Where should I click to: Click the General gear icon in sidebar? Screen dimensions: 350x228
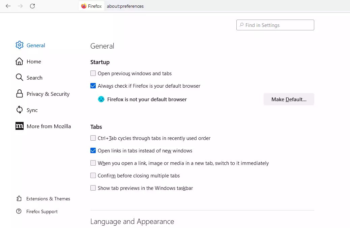pos(20,45)
